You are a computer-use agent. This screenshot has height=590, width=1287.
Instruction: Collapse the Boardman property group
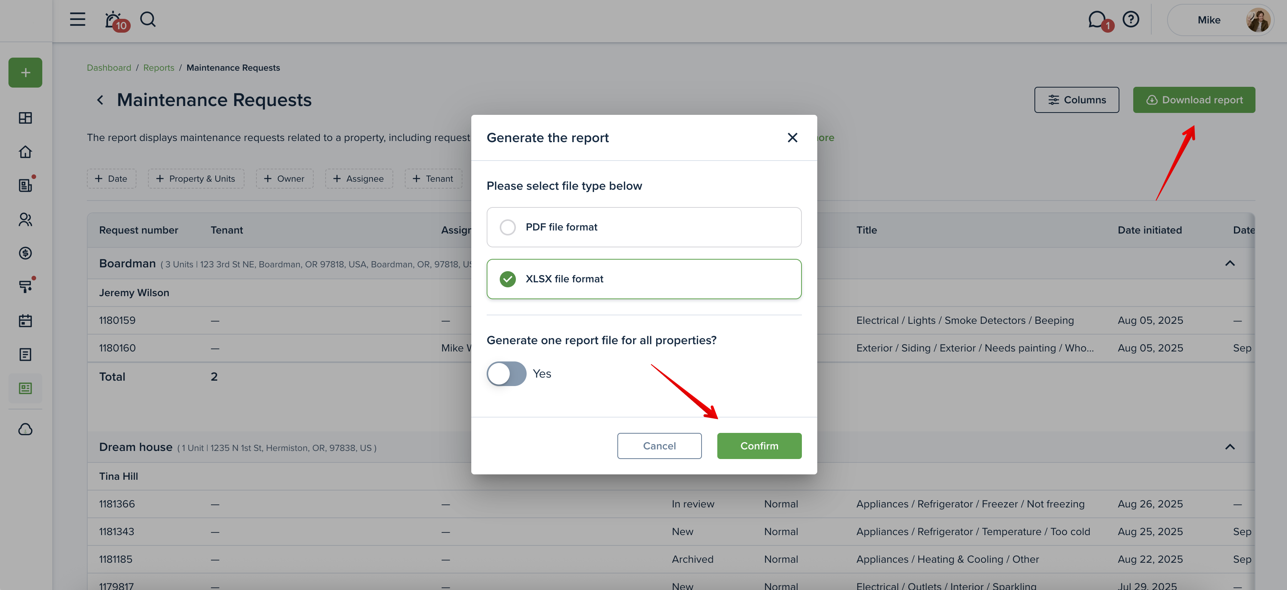pos(1230,264)
